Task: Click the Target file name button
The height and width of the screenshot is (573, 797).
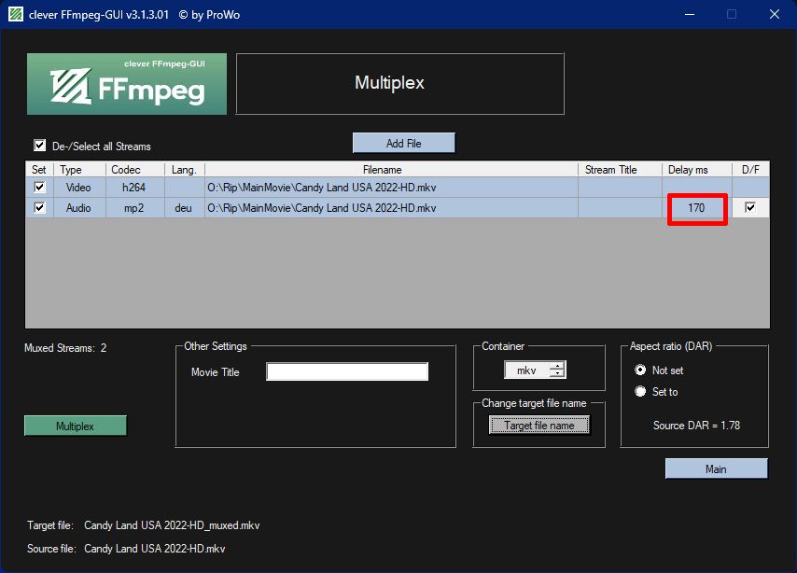Action: click(539, 426)
